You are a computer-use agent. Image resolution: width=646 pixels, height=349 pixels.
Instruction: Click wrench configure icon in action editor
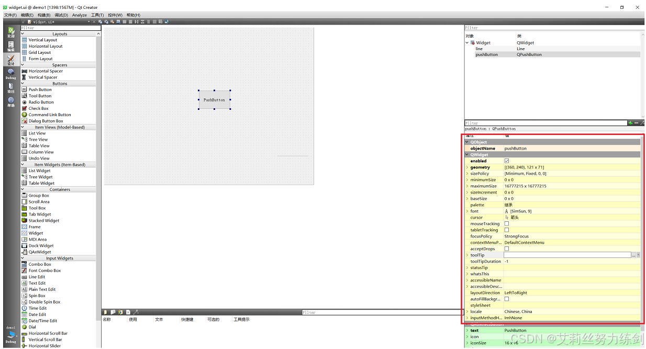click(136, 312)
